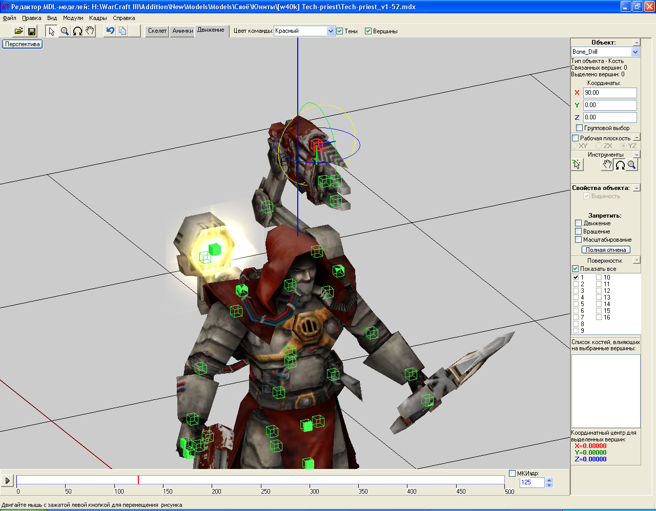Click the Полная отмена button
Viewport: 656px width, 511px height.
(606, 250)
